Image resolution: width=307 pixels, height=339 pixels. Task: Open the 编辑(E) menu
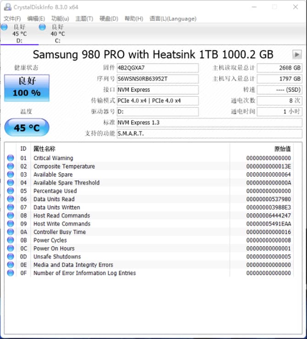tap(36, 19)
